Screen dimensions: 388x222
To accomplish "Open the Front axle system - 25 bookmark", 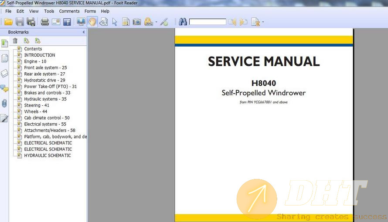I will point(45,67).
